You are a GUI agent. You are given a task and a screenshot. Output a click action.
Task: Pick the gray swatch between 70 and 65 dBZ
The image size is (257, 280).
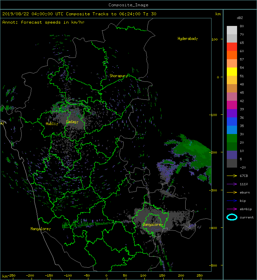(232, 38)
